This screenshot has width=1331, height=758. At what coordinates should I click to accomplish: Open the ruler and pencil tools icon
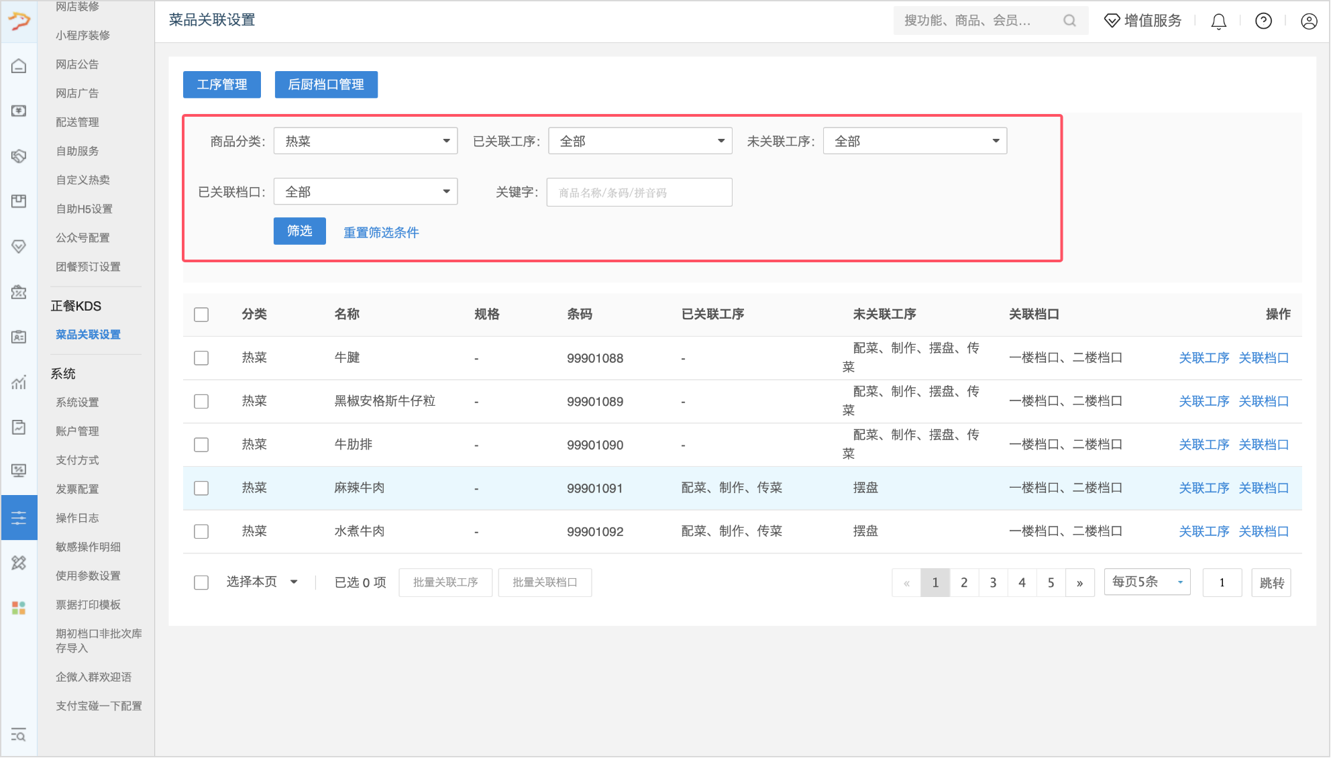point(19,563)
